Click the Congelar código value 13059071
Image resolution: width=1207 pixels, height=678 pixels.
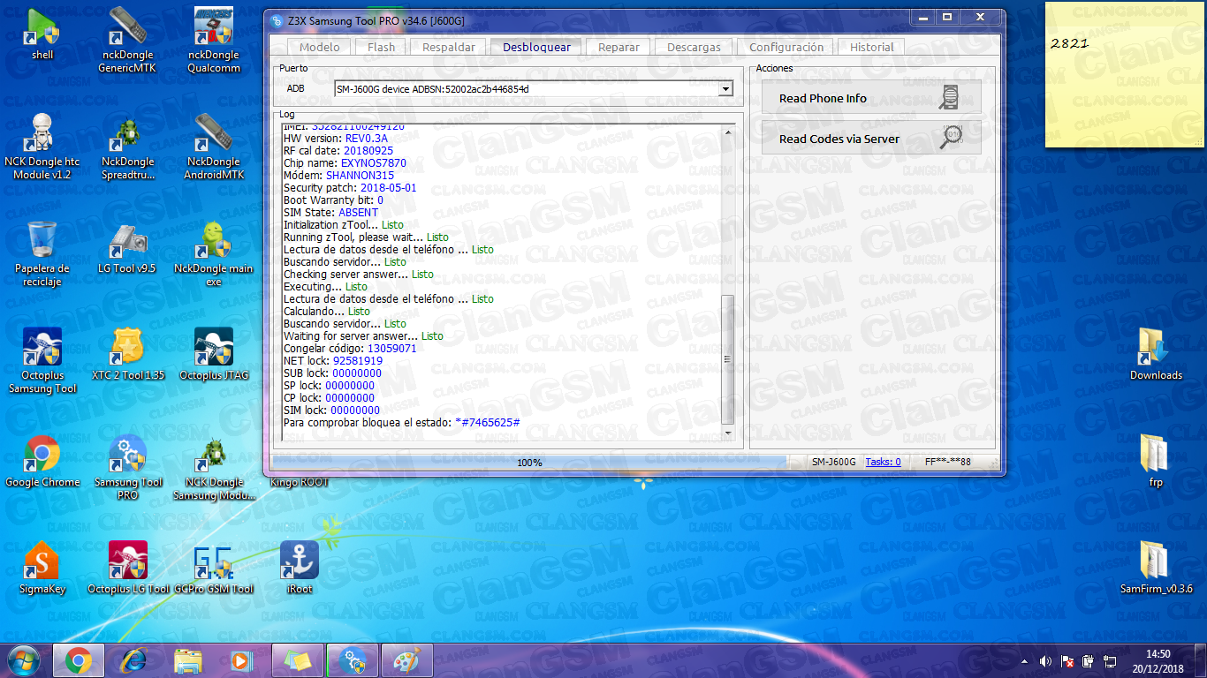[391, 349]
